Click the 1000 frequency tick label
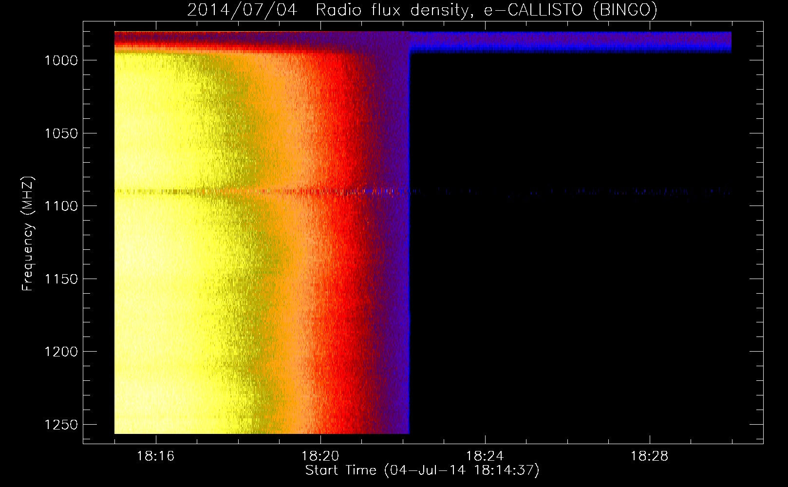The height and width of the screenshot is (487, 788). [61, 60]
